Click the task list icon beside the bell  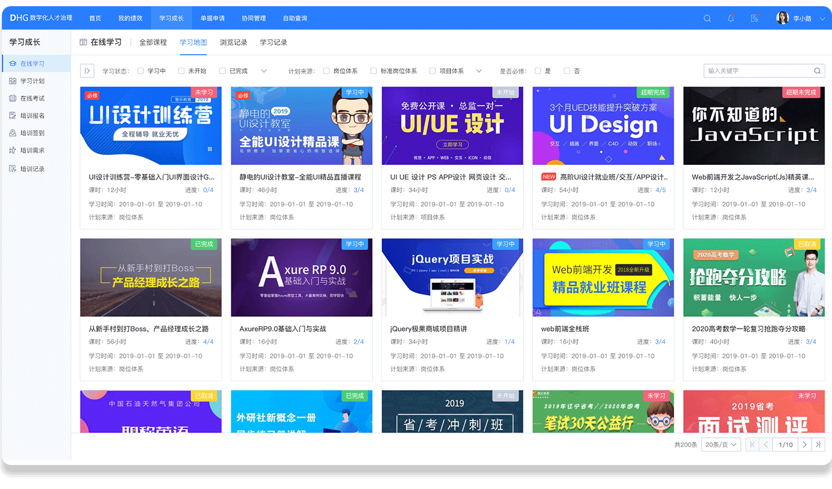pos(755,18)
